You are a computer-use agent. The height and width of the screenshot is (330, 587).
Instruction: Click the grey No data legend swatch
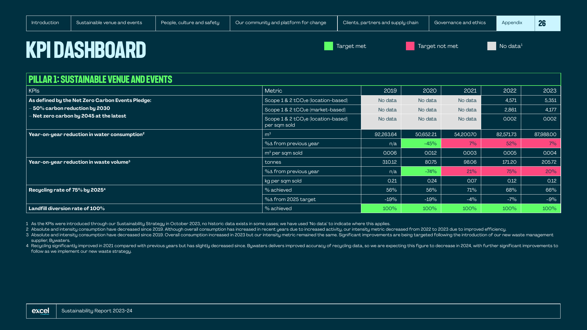pyautogui.click(x=491, y=46)
